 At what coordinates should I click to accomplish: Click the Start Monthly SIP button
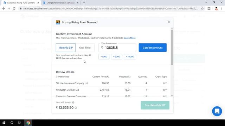155,105
